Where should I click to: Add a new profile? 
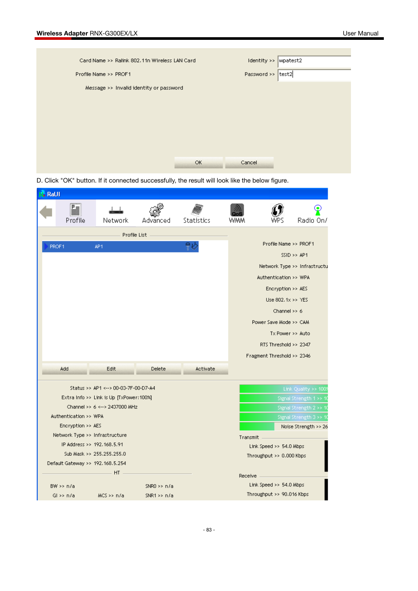click(x=64, y=369)
